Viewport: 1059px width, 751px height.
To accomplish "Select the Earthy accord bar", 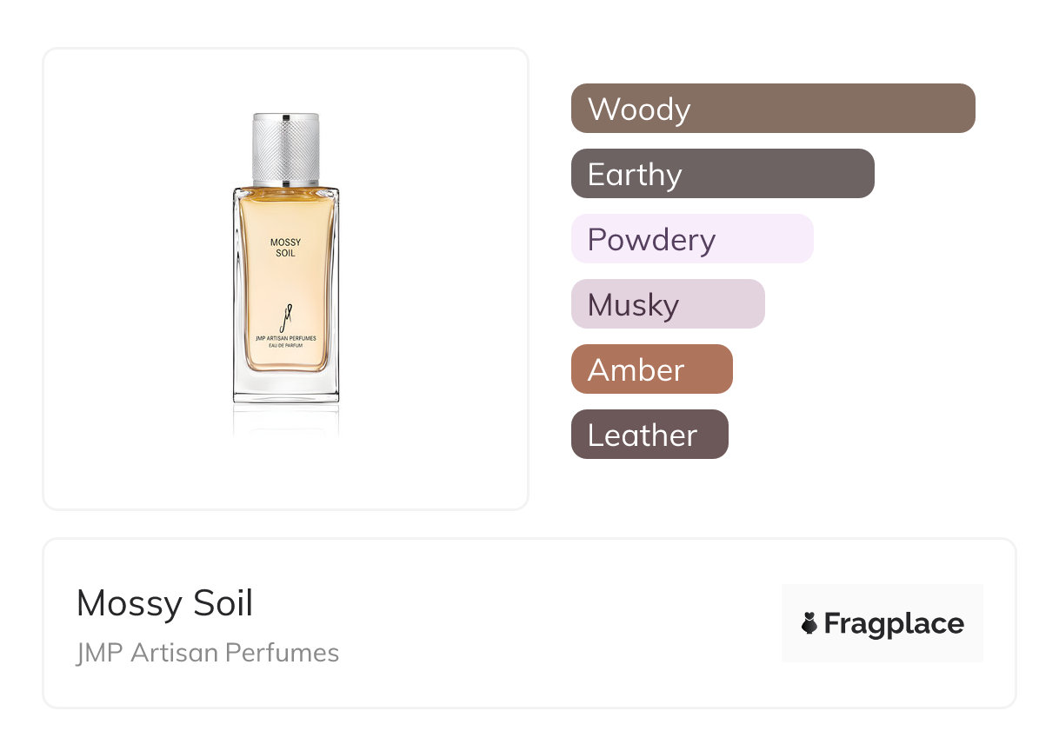I will coord(723,174).
